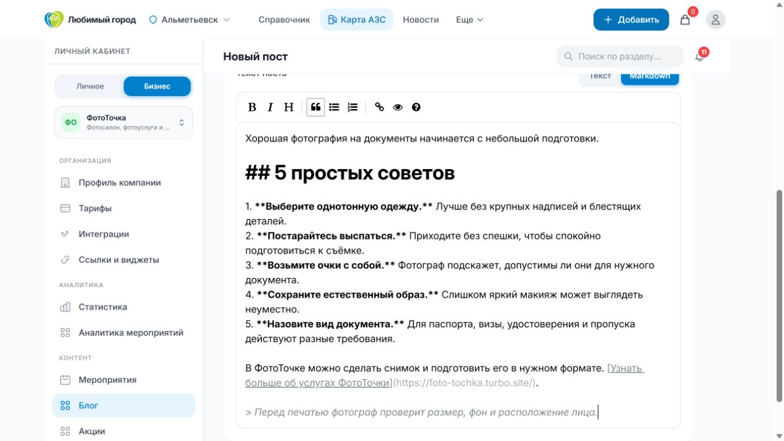Viewport: 784px width, 441px height.
Task: Open the Альметьевск city dropdown
Action: click(190, 20)
